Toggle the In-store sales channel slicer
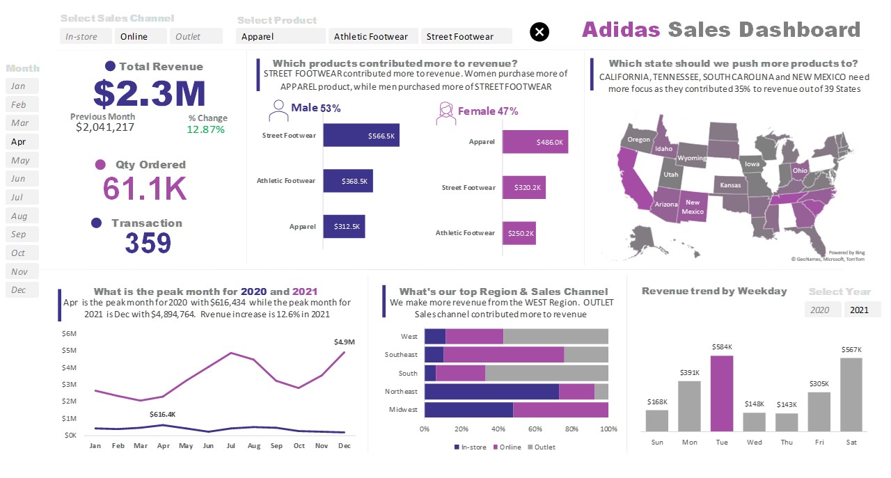 pos(86,36)
